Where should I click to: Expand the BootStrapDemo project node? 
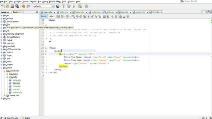pyautogui.click(x=1, y=21)
